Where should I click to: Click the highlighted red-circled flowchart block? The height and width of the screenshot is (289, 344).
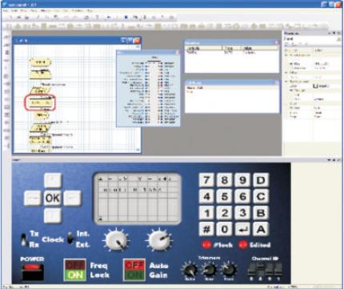click(40, 102)
